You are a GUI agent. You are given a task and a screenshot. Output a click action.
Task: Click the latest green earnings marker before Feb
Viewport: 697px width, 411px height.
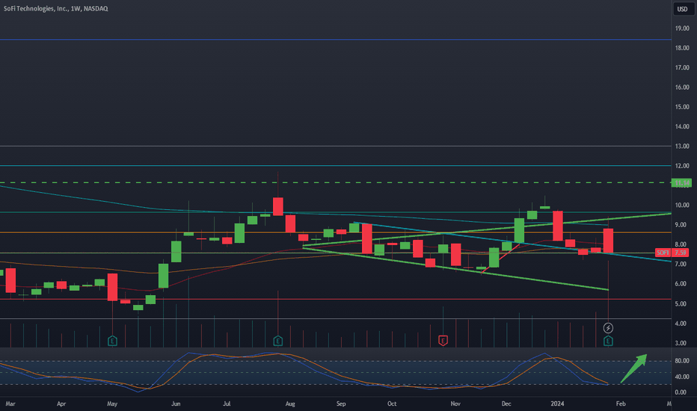click(608, 341)
